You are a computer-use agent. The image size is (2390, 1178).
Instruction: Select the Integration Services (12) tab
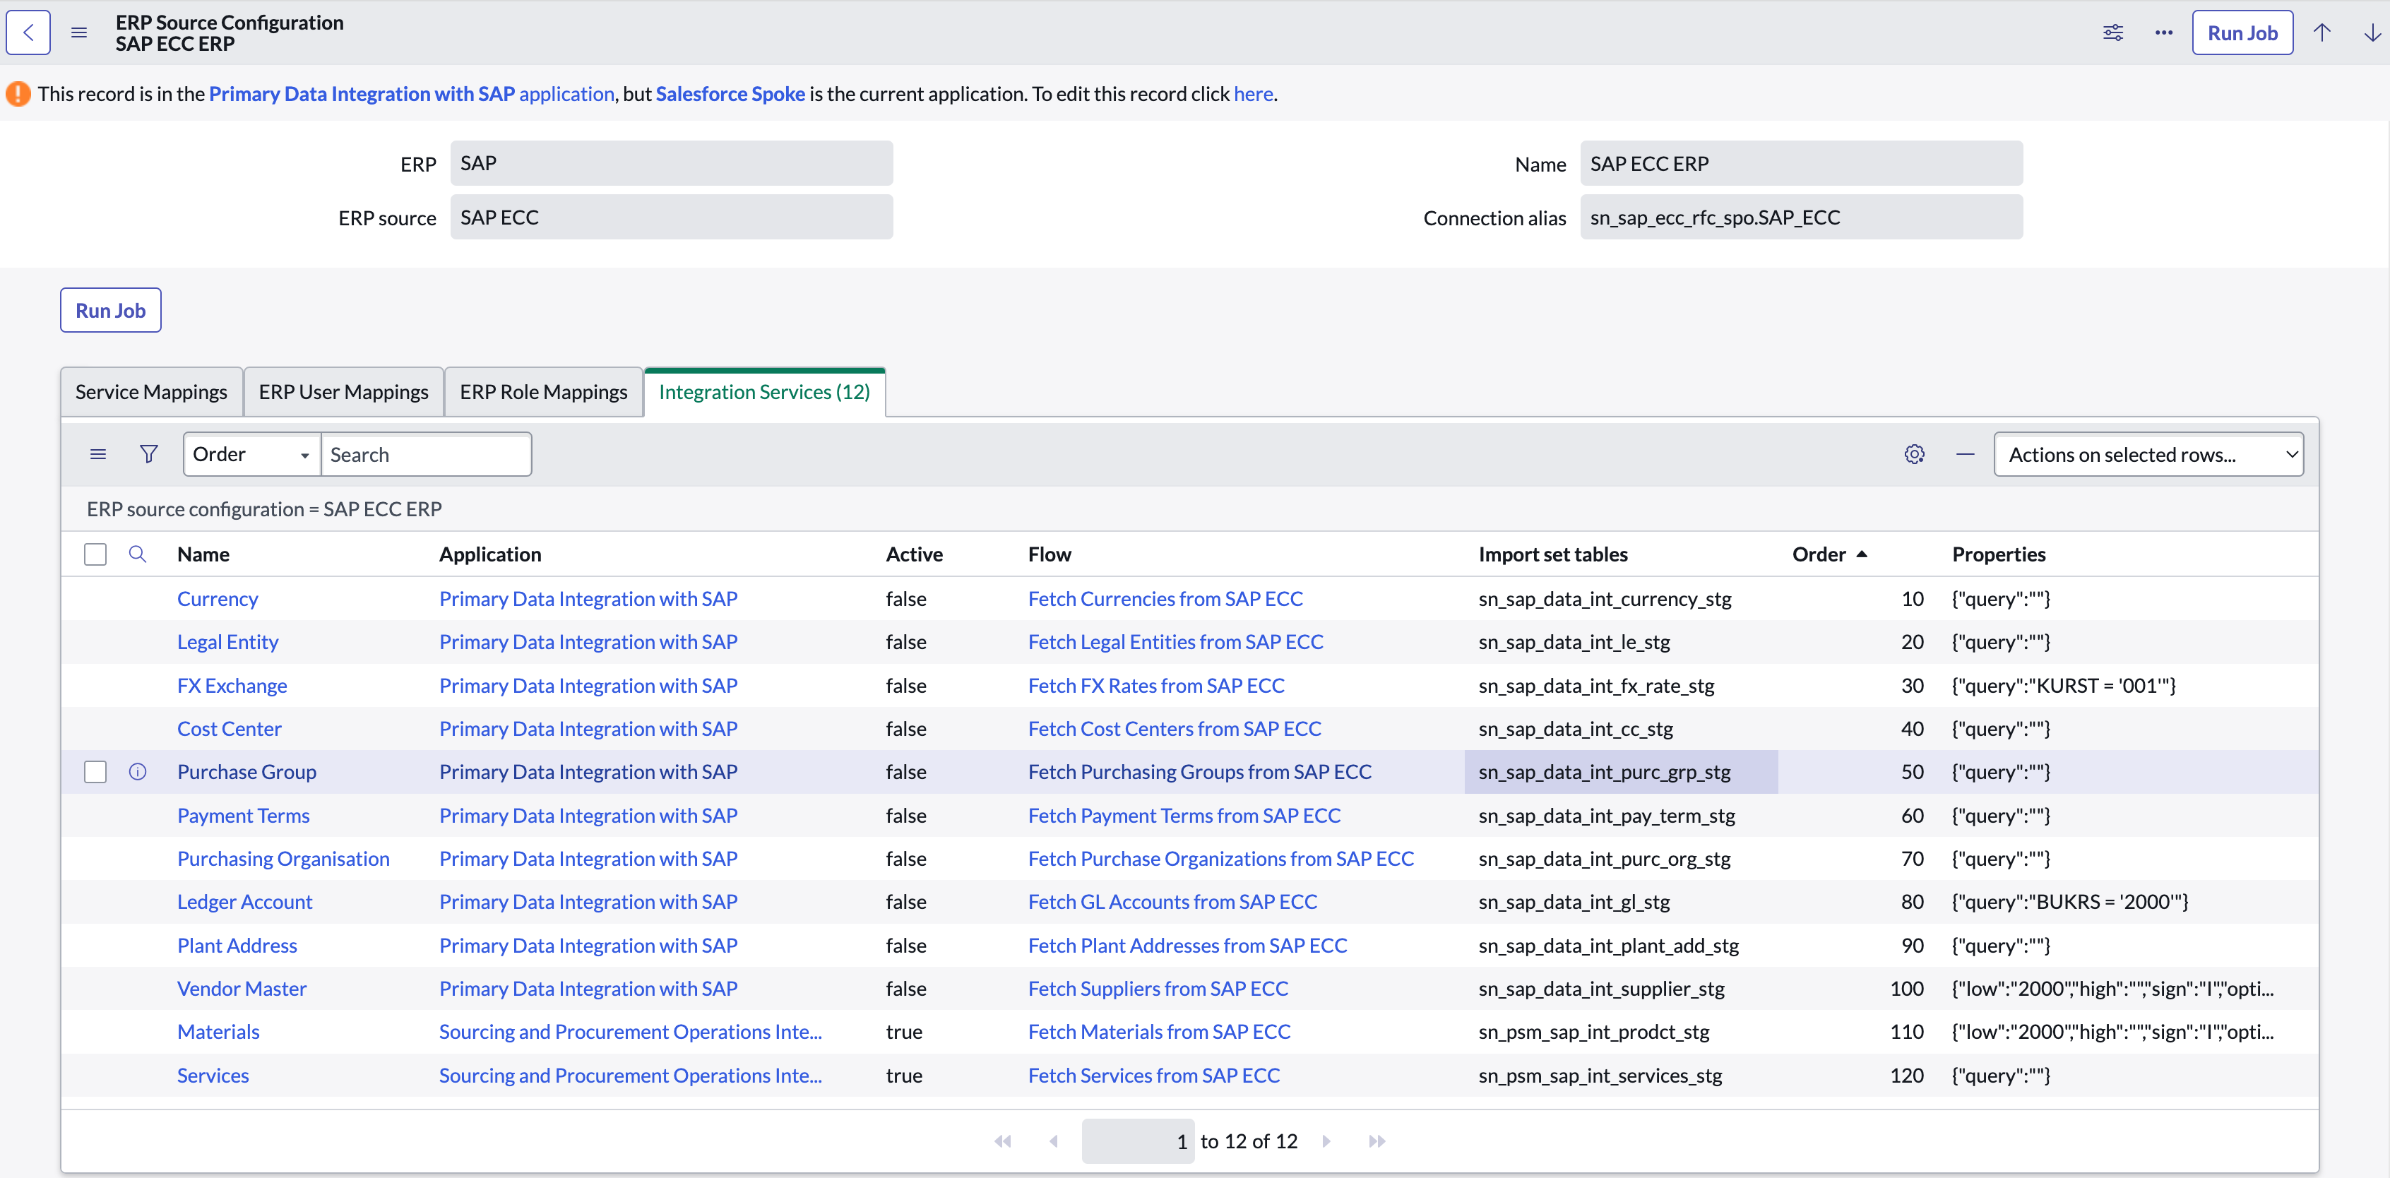764,391
